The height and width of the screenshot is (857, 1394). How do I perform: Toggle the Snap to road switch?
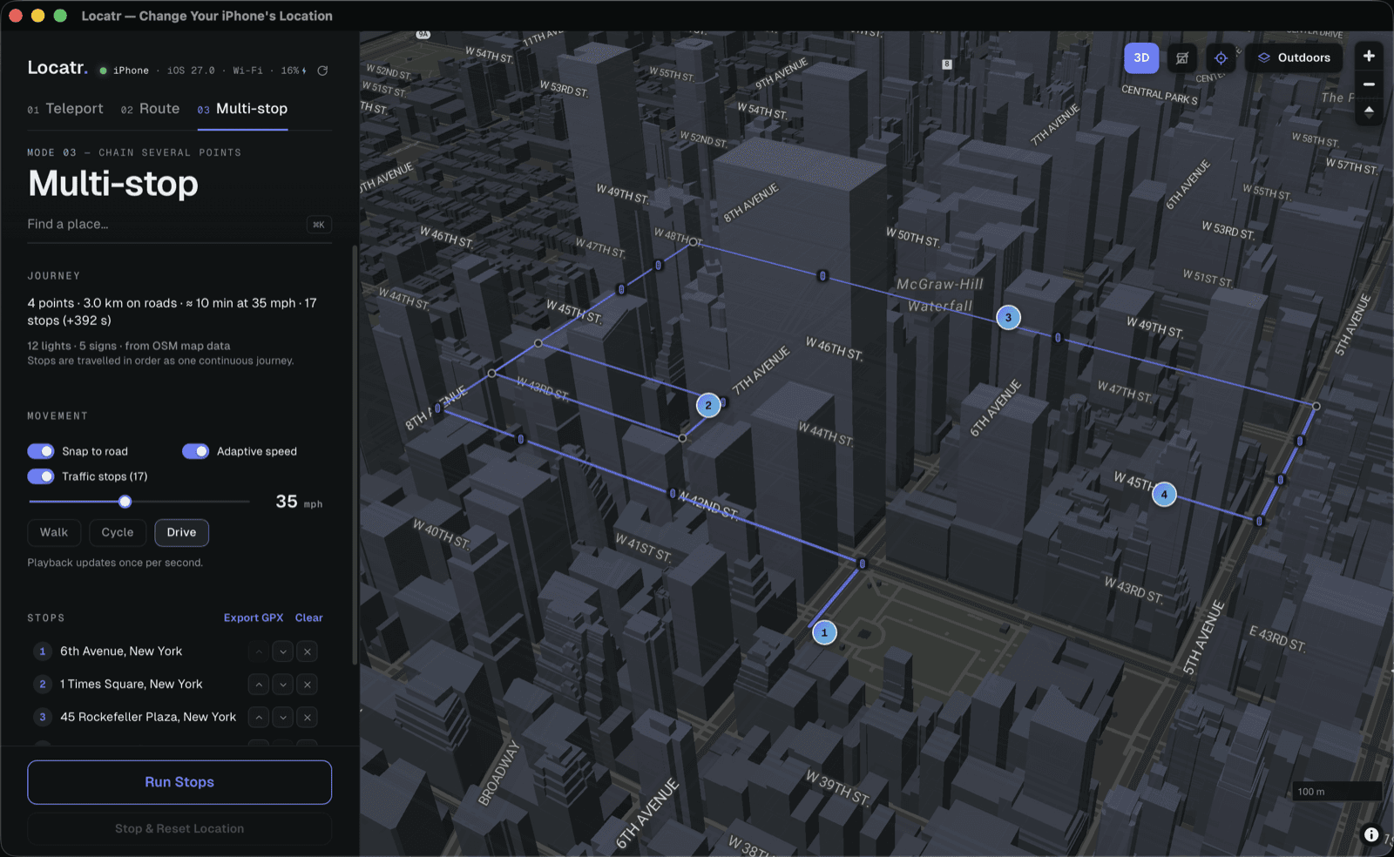coord(41,451)
